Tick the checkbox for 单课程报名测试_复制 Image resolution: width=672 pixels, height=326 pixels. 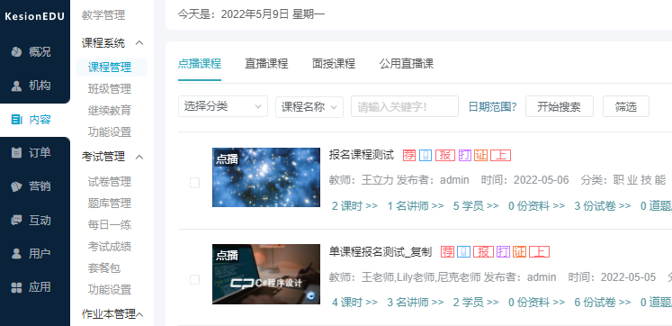click(x=194, y=280)
